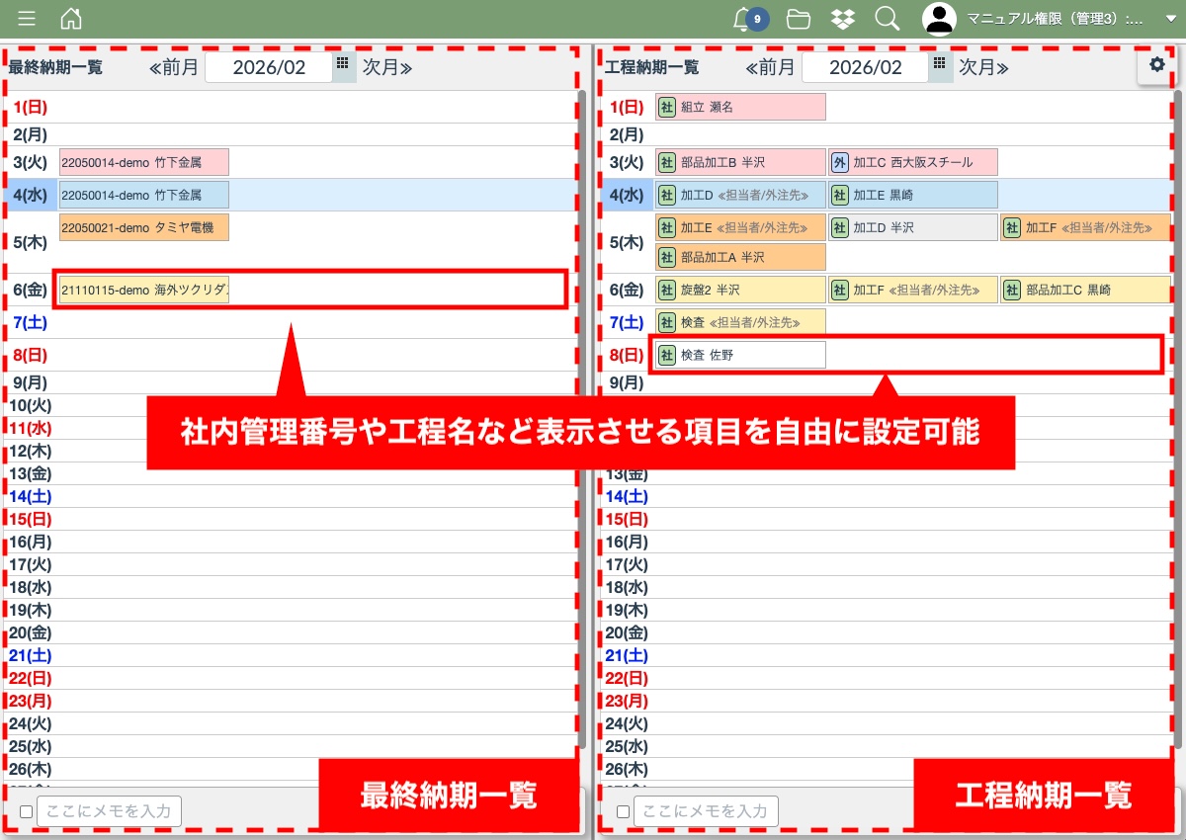Screen dimensions: 1186x840
Task: Select the 加工C 西大阪スチール outsourced task
Action: [913, 162]
